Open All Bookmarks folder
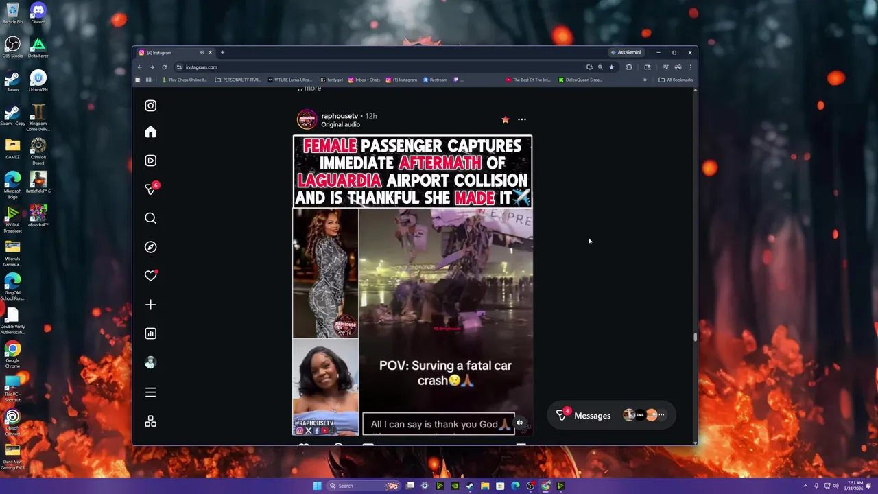 676,80
